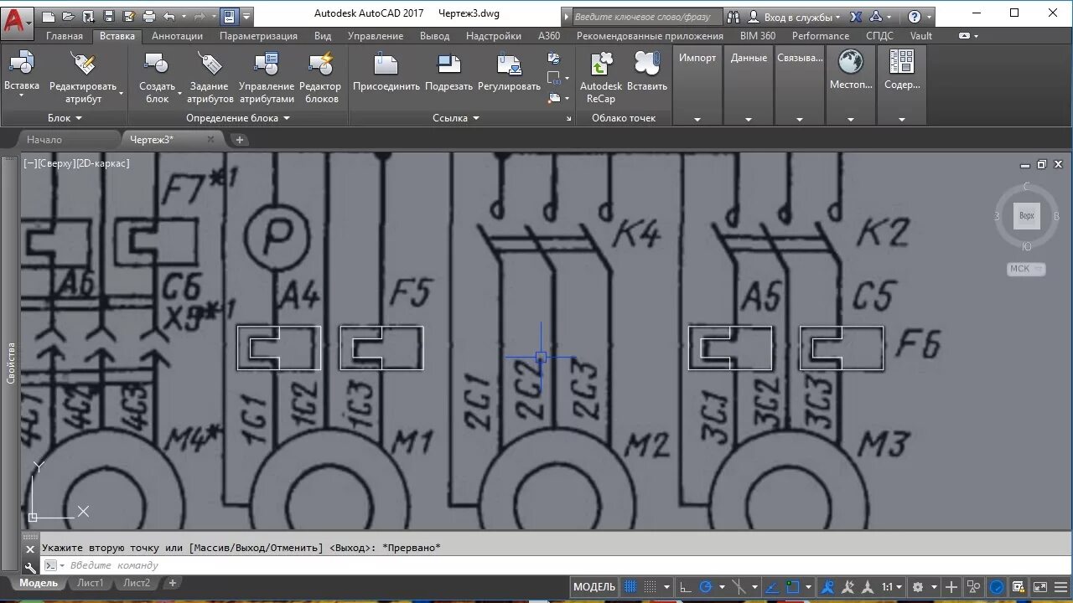This screenshot has height=603, width=1073.
Task: Toggle grid display in status bar
Action: point(631,587)
